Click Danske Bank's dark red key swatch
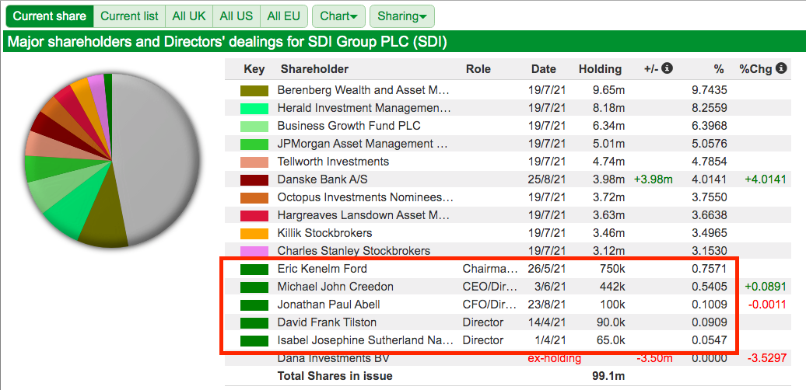Image resolution: width=806 pixels, height=390 pixels. click(254, 180)
